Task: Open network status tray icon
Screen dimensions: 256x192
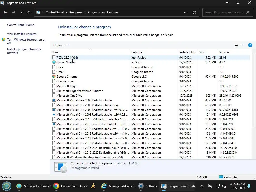Action: (218, 186)
